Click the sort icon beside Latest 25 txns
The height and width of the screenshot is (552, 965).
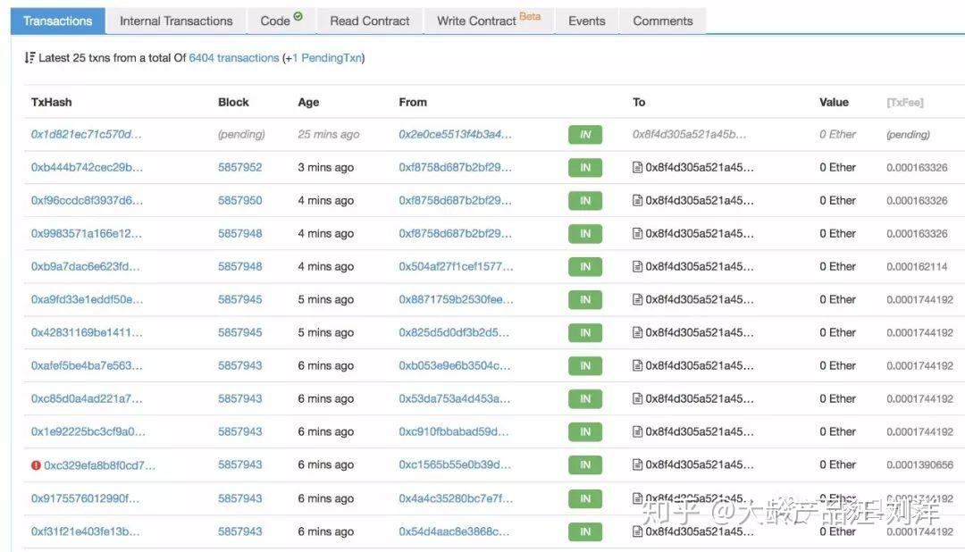(x=29, y=58)
